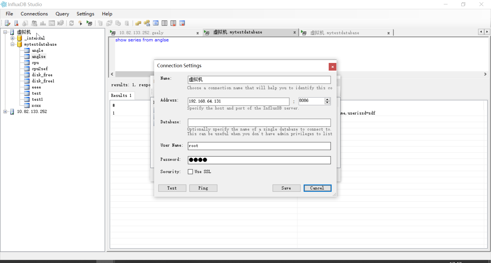Click the Test button
The image size is (491, 263).
click(172, 188)
